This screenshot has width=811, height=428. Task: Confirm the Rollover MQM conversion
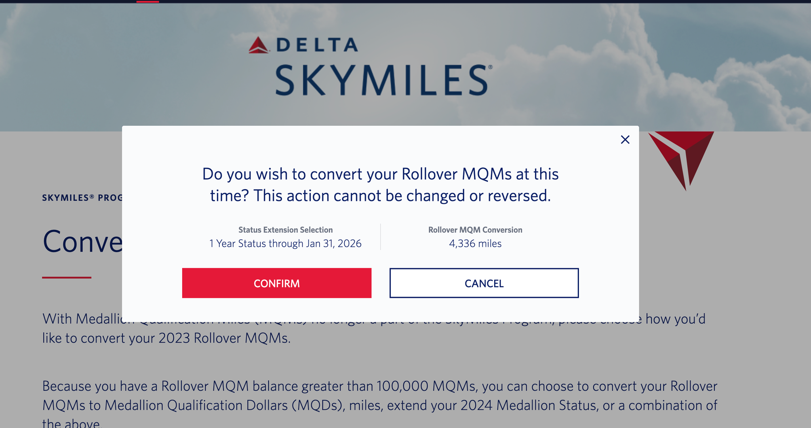(276, 283)
